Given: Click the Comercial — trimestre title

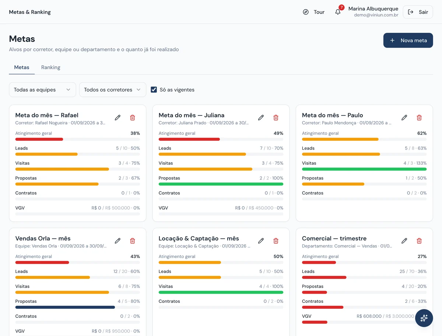Looking at the screenshot, I should [334, 238].
